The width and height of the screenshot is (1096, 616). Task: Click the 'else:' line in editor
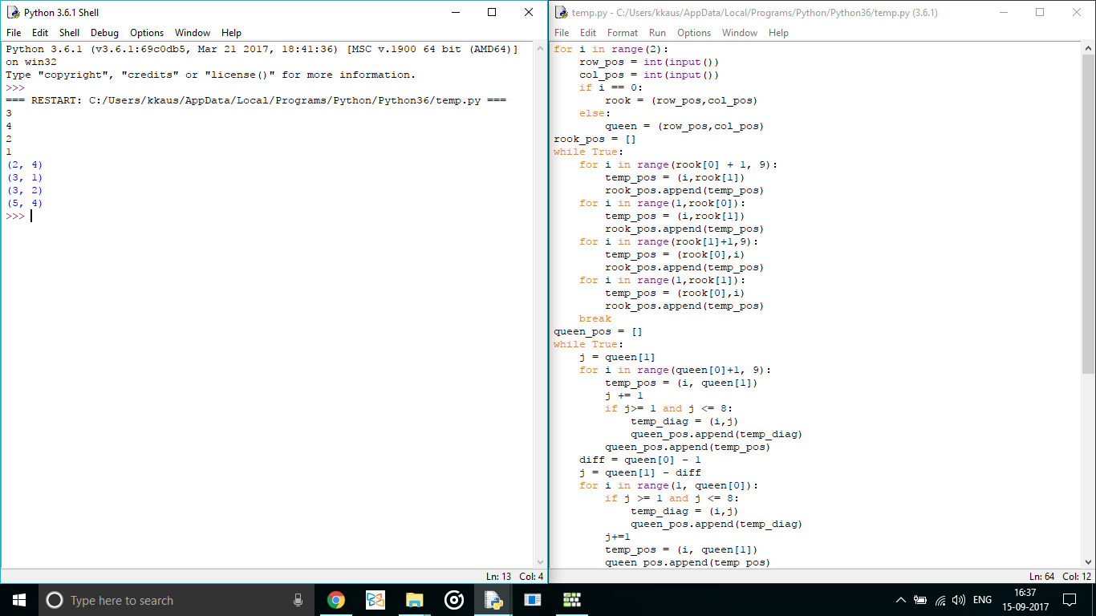pyautogui.click(x=595, y=113)
